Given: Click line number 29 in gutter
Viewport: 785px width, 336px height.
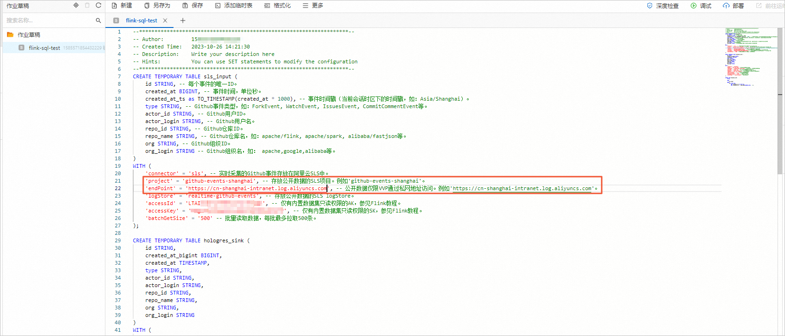Looking at the screenshot, I should 118,240.
